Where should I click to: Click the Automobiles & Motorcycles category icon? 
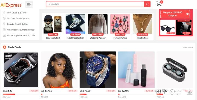pyautogui.click(x=4, y=30)
